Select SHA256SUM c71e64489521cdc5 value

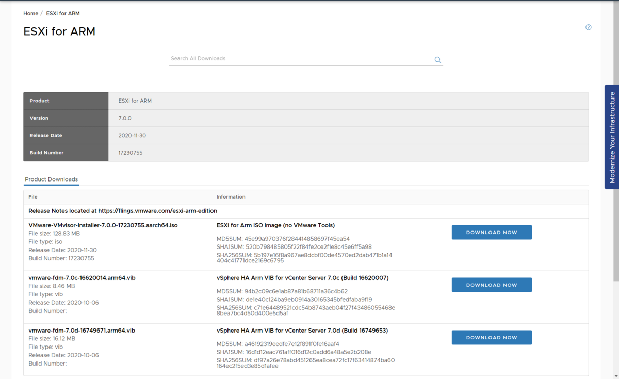pyautogui.click(x=306, y=310)
